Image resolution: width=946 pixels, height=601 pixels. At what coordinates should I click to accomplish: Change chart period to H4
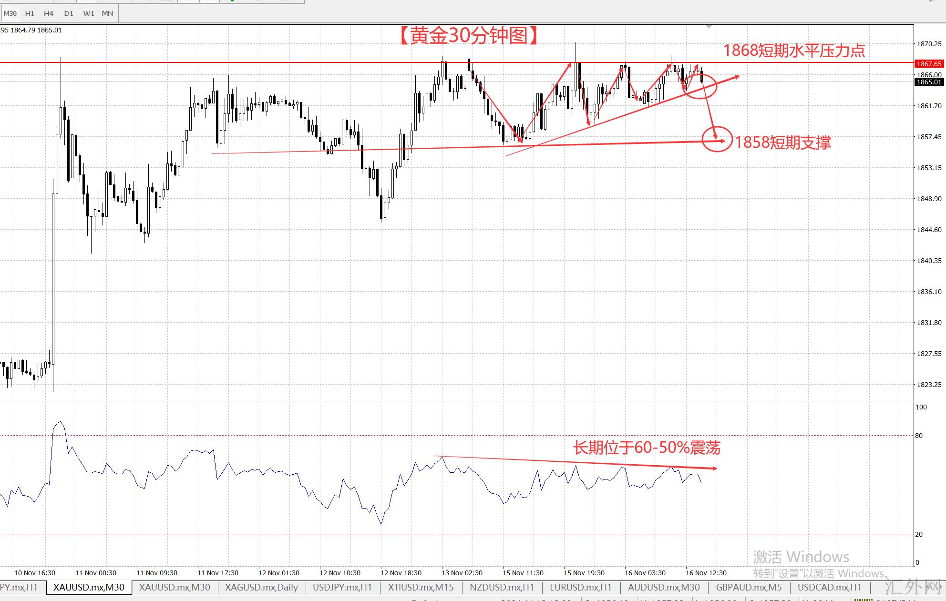point(49,13)
